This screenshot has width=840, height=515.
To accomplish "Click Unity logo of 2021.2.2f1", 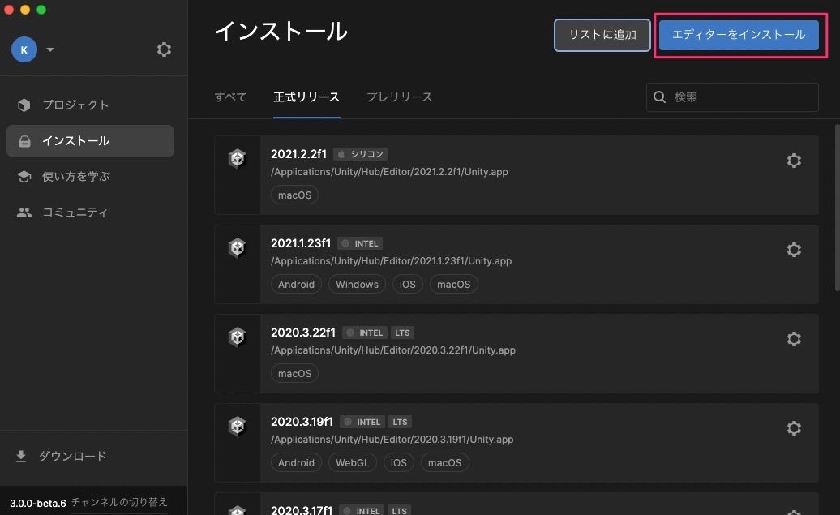I will (237, 159).
